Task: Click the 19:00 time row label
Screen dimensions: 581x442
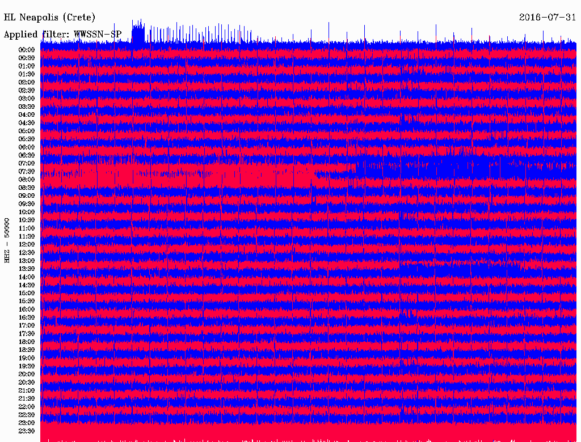Action: pyautogui.click(x=27, y=358)
